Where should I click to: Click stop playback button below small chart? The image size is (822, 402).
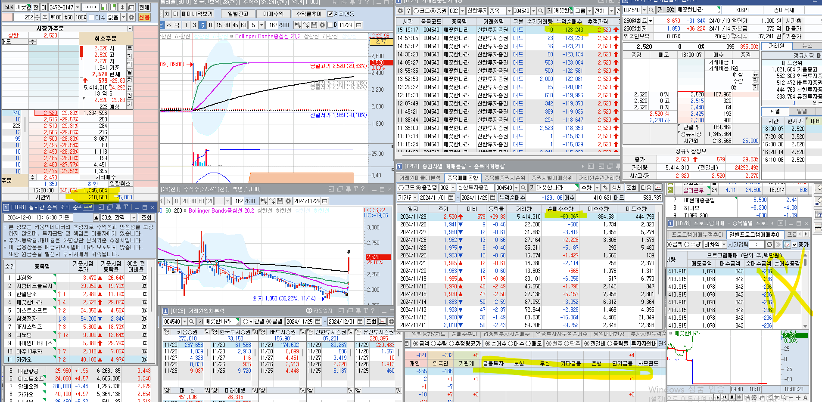pos(732,397)
